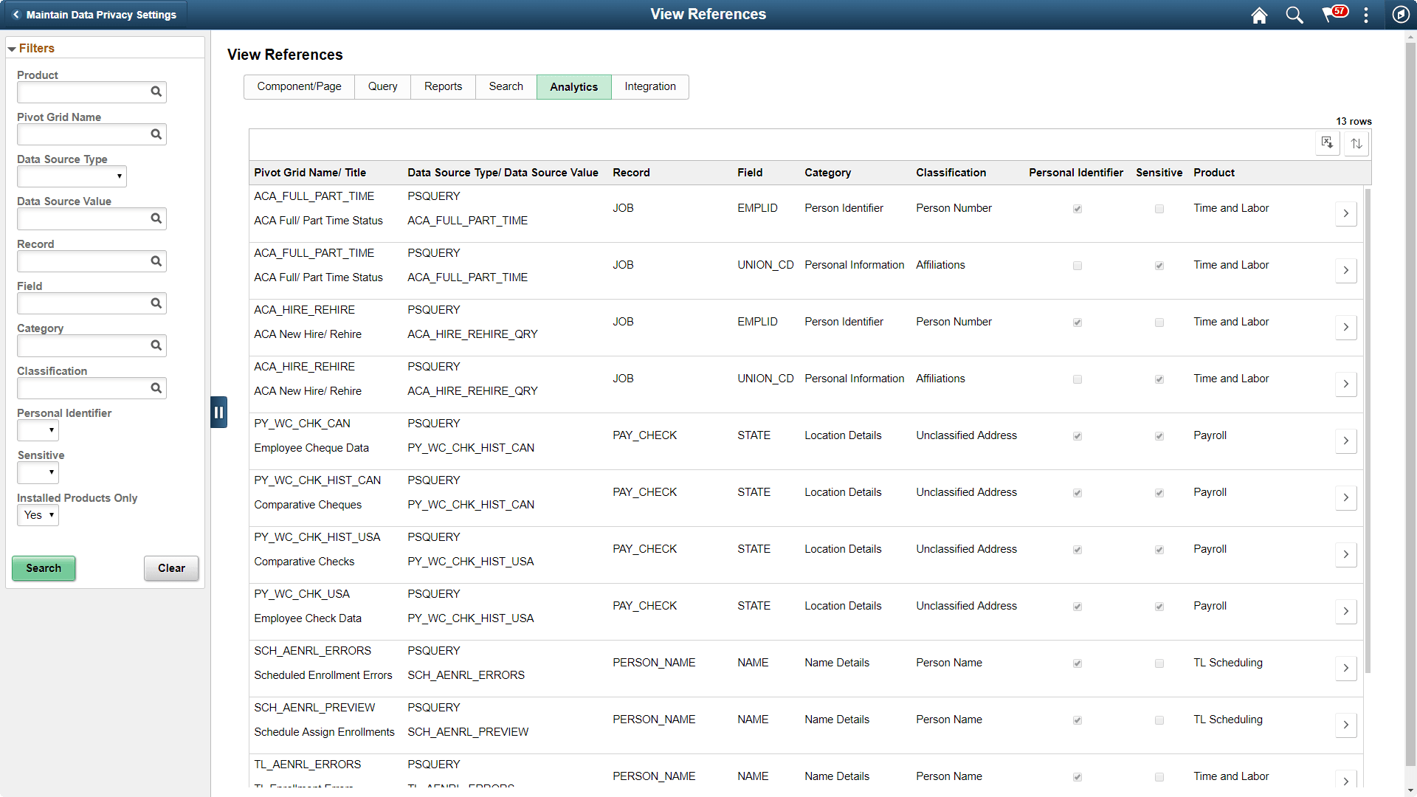The height and width of the screenshot is (797, 1417).
Task: Open the Actions three-dot menu icon
Action: coord(1367,15)
